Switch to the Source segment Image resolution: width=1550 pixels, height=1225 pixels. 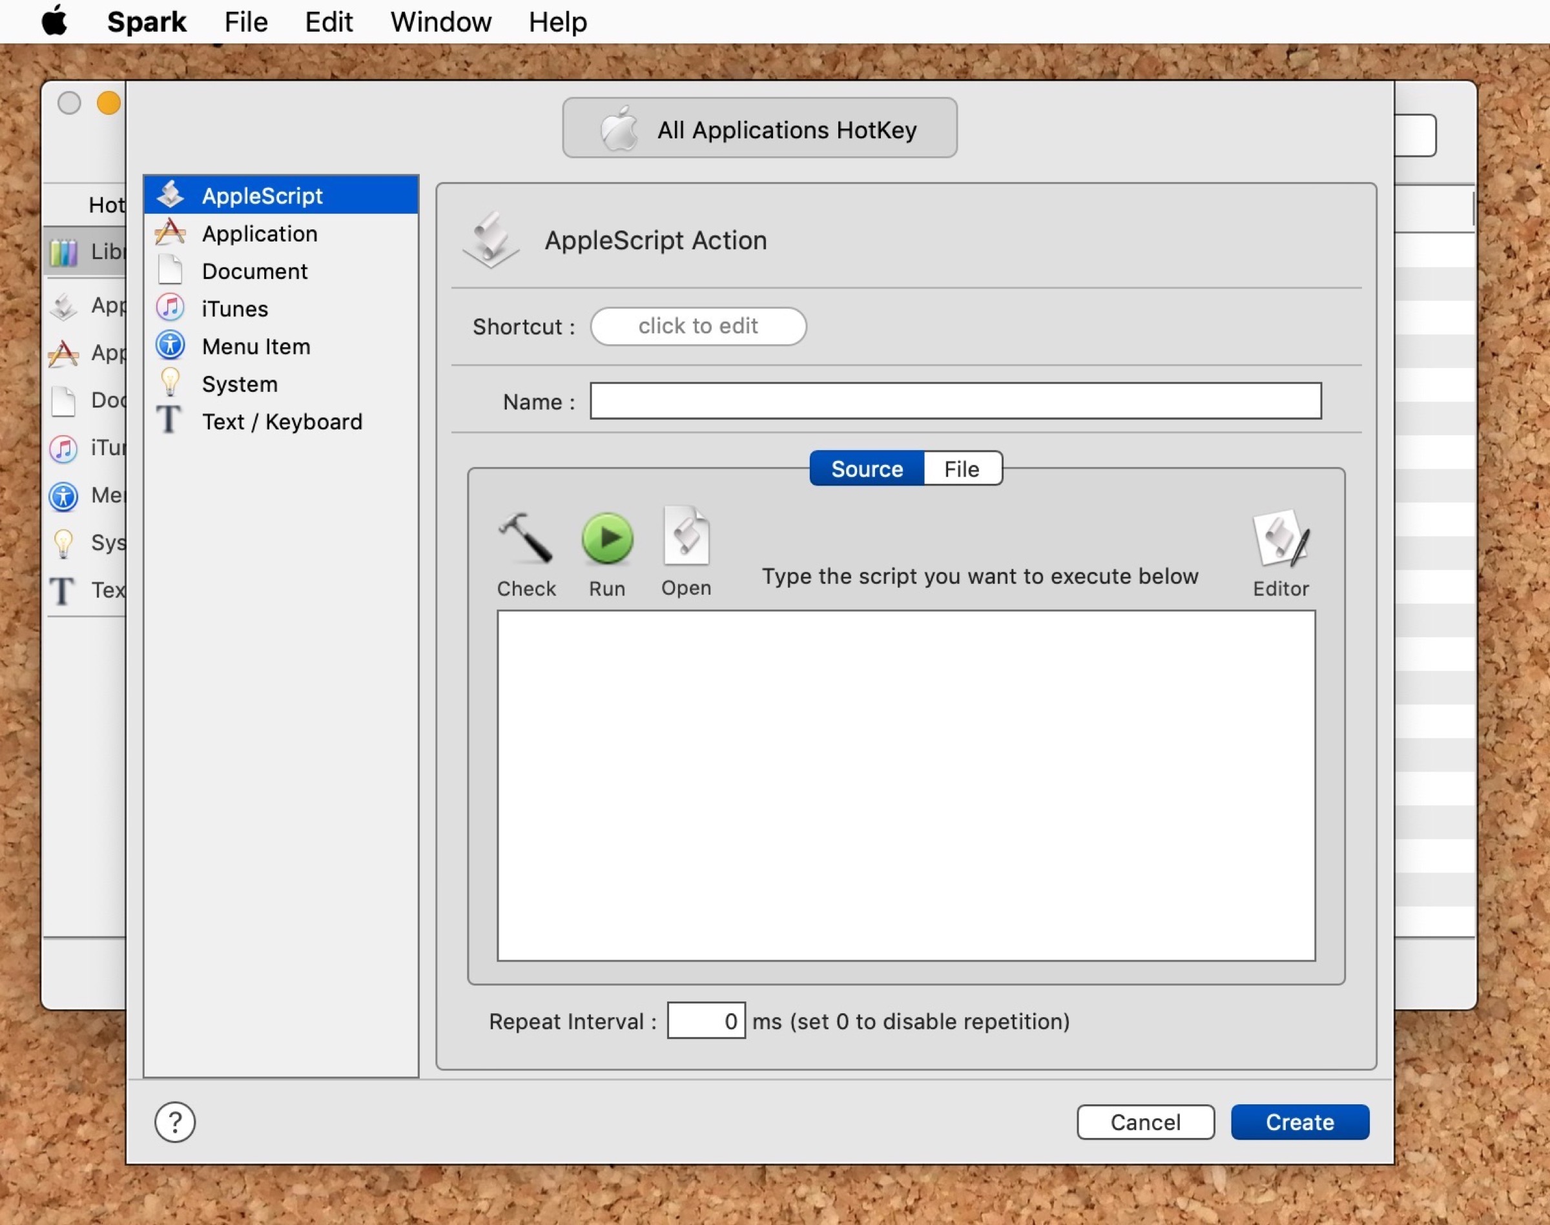click(x=867, y=469)
